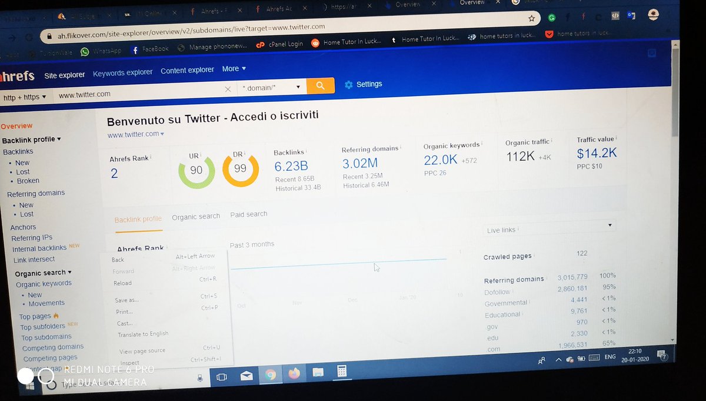Open File Explorer from the taskbar
This screenshot has width=706, height=401.
click(x=318, y=372)
